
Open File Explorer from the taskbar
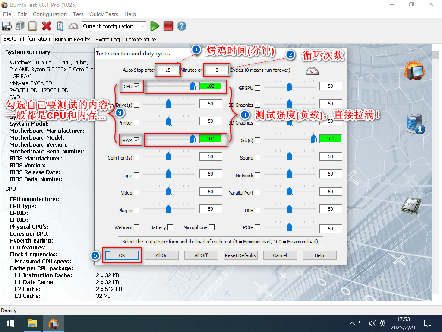32,323
